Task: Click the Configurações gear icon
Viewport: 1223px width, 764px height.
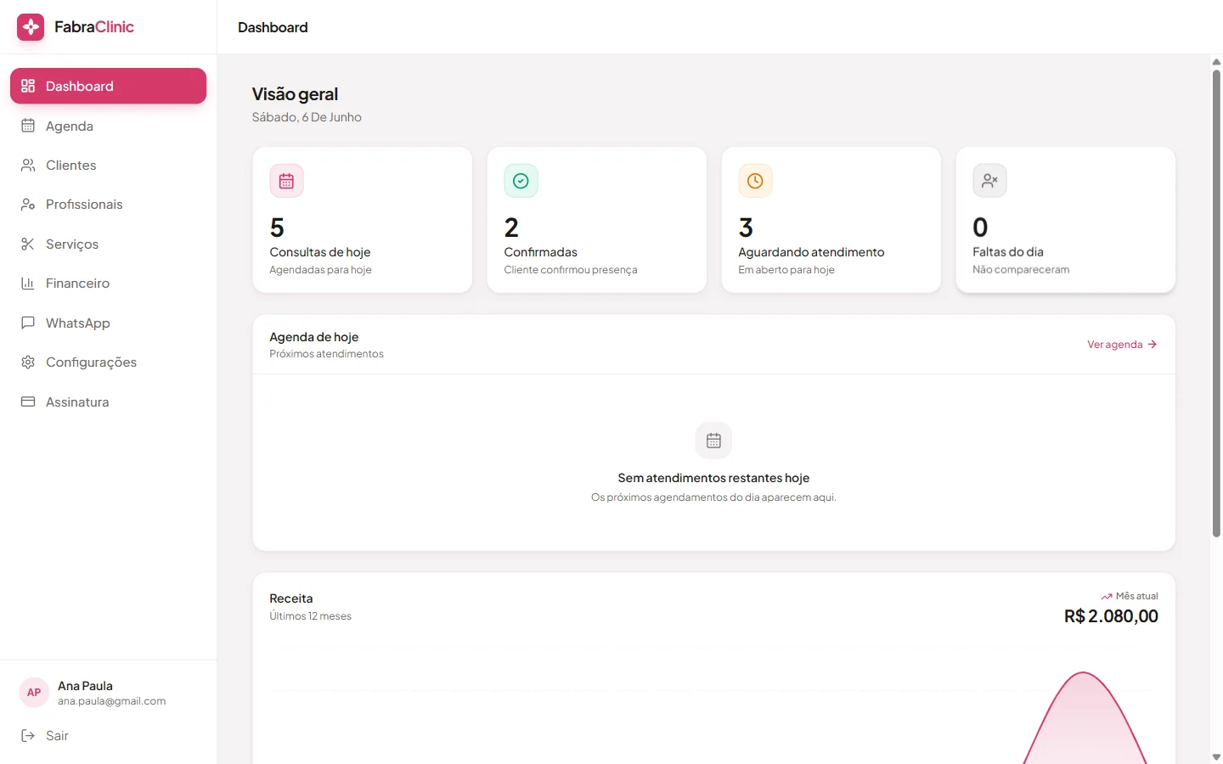Action: tap(28, 362)
